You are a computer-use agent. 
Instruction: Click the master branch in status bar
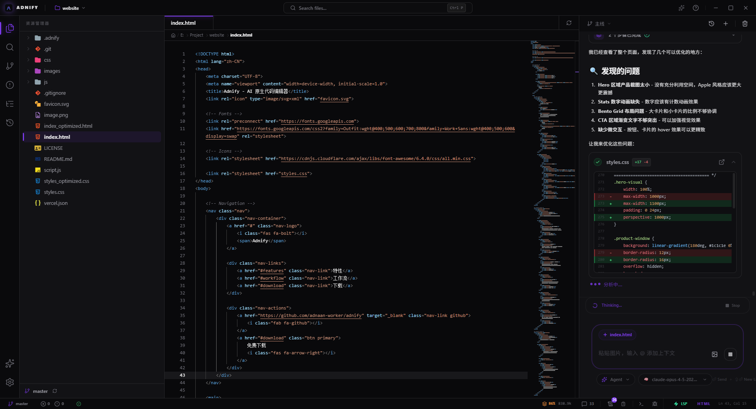18,404
